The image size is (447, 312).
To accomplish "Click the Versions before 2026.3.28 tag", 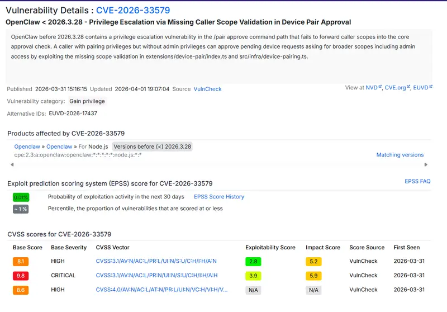I will click(x=153, y=146).
